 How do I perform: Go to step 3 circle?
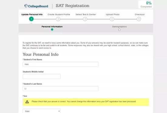[85, 19]
